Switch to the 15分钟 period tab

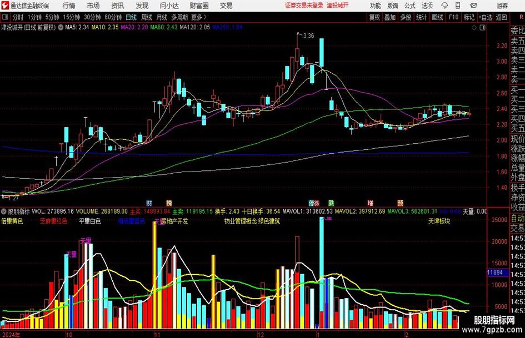click(x=71, y=17)
